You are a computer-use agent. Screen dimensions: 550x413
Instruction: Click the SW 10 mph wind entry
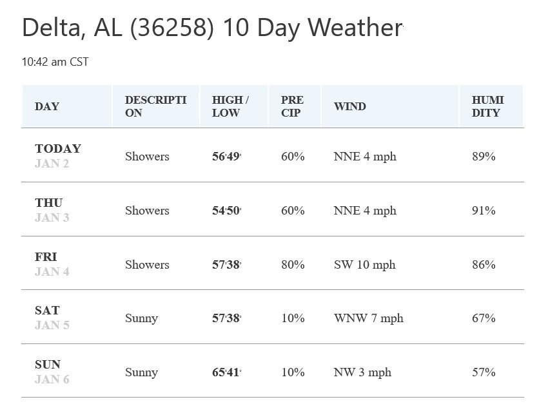tap(364, 265)
